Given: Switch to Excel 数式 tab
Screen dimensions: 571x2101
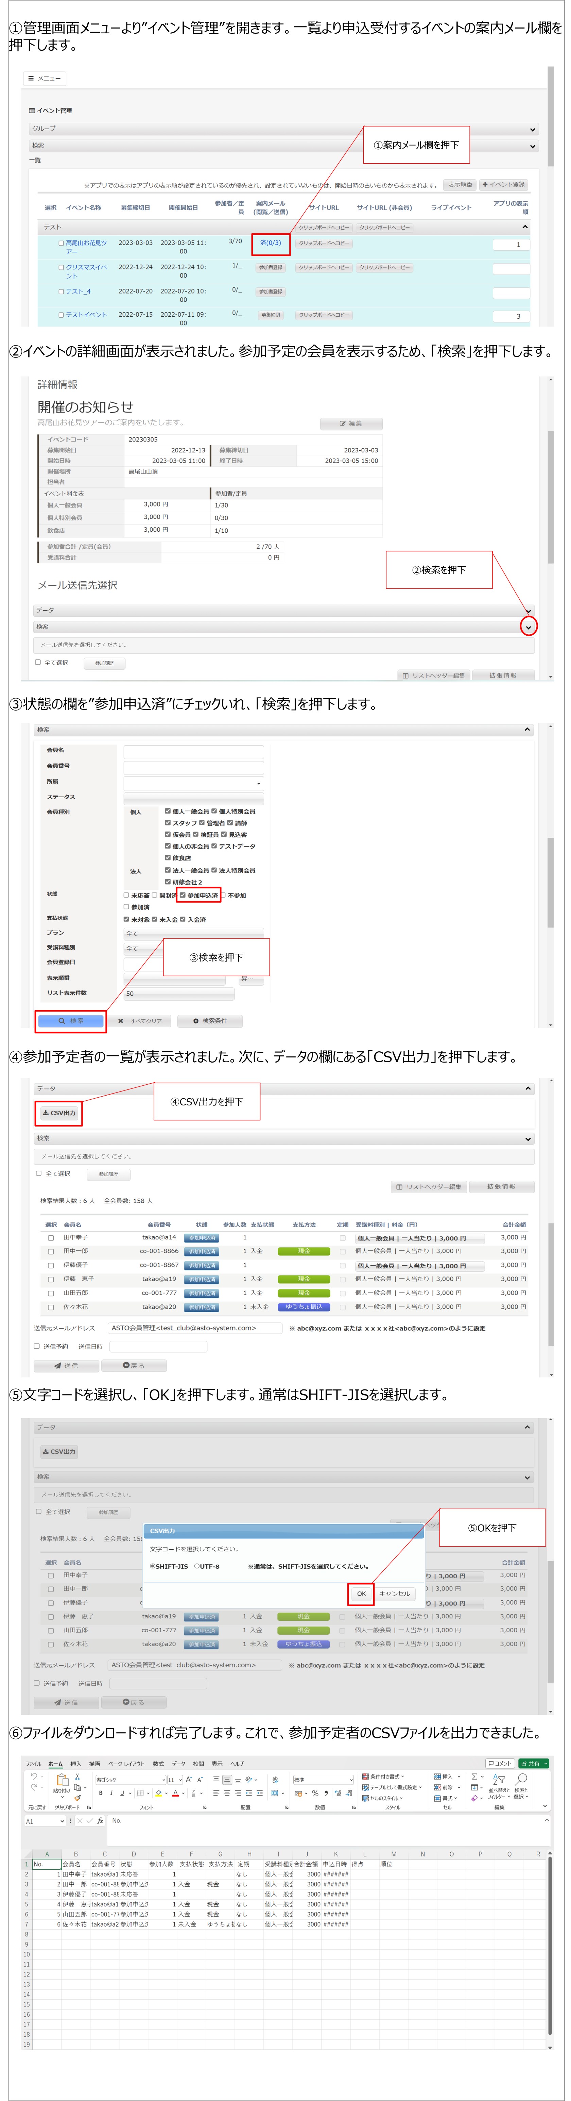Looking at the screenshot, I should tap(159, 1764).
